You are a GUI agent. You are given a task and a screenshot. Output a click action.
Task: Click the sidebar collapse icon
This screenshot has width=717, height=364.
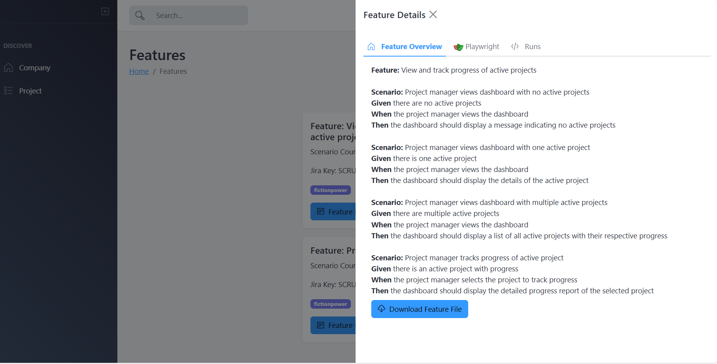[x=105, y=11]
